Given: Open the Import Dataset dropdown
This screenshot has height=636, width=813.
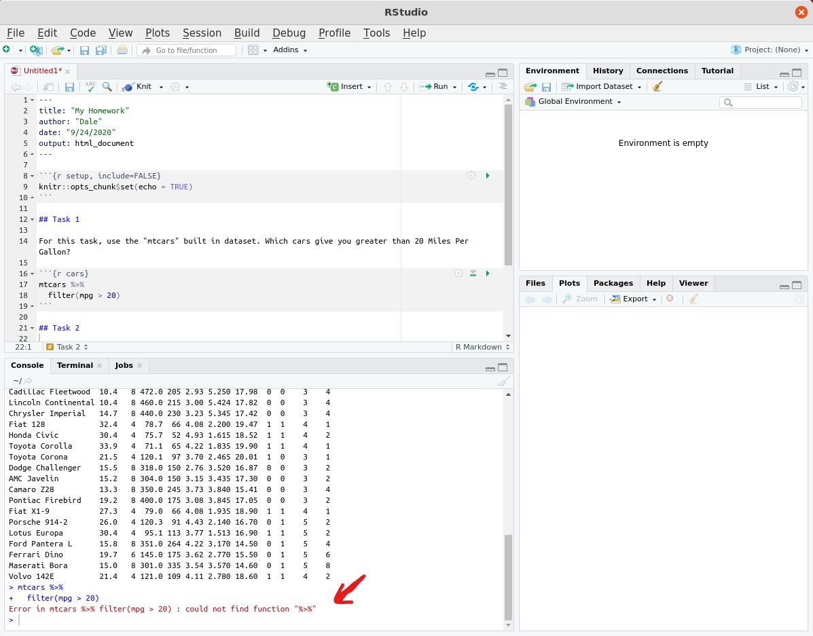Looking at the screenshot, I should pos(602,87).
